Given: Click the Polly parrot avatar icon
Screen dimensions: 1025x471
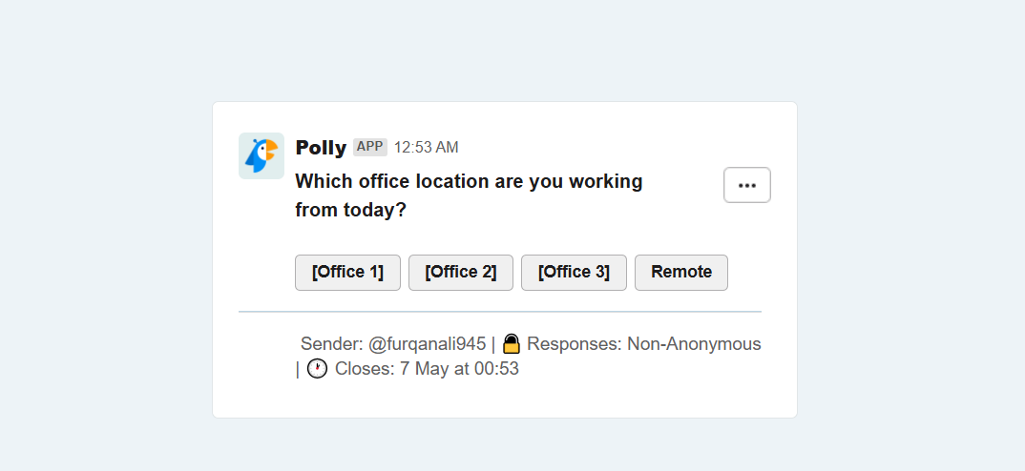Looking at the screenshot, I should click(261, 155).
